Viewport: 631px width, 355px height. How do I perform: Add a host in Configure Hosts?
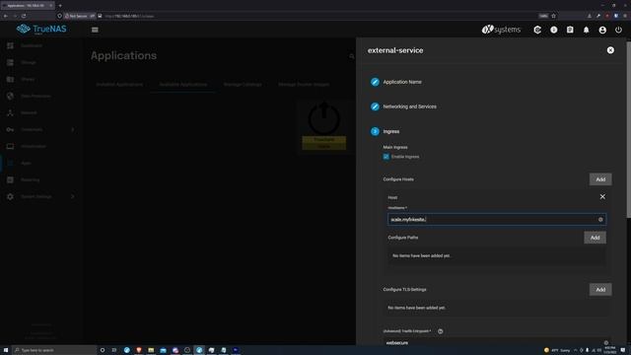tap(600, 179)
